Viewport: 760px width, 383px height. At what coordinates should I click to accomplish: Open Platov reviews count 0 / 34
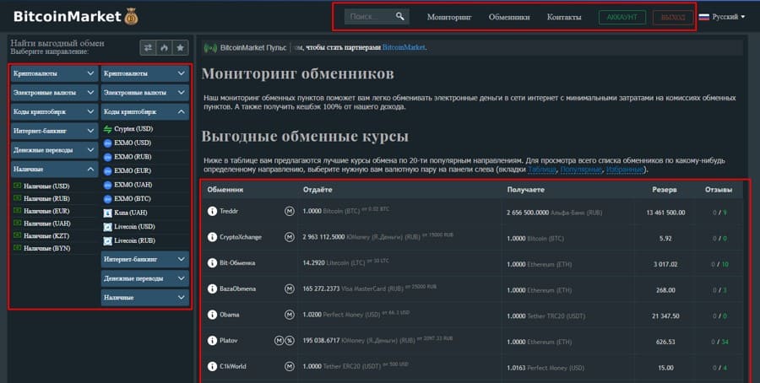click(719, 342)
